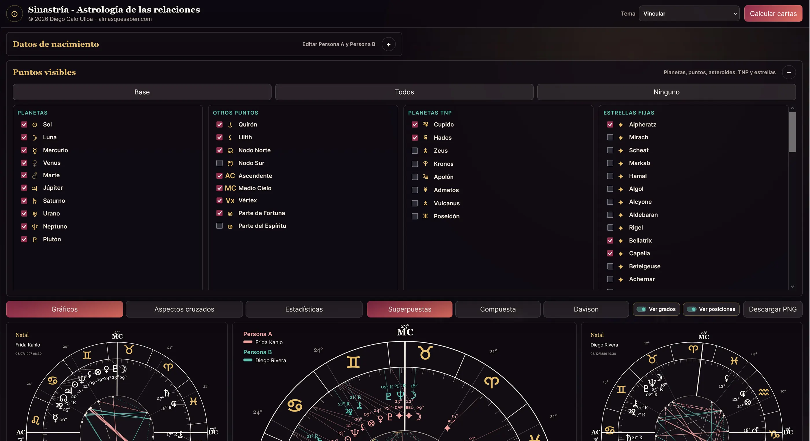Click the Parte de Fortuna glyph icon
Viewport: 810px width, 441px height.
pyautogui.click(x=230, y=213)
